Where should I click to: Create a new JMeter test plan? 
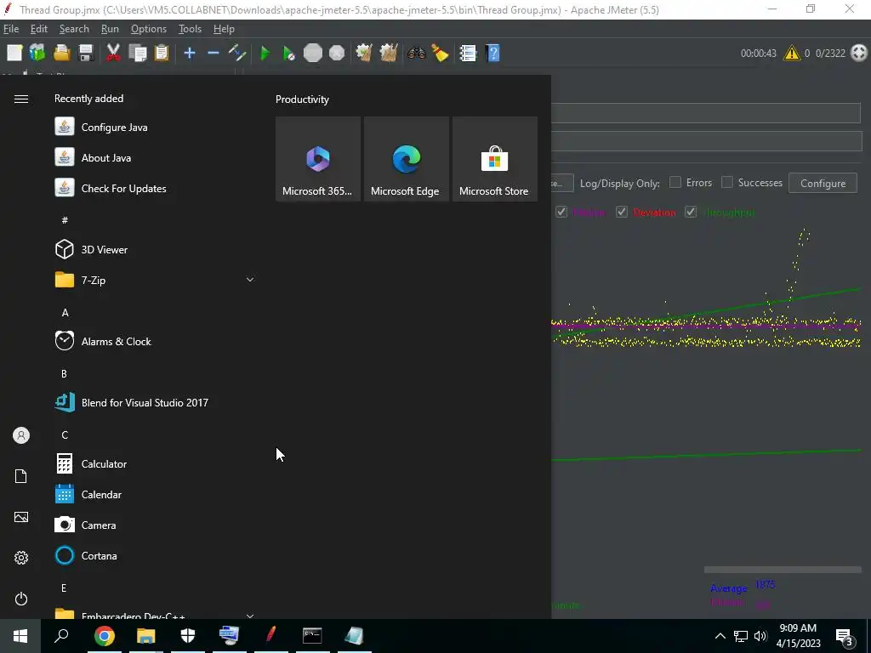tap(14, 54)
